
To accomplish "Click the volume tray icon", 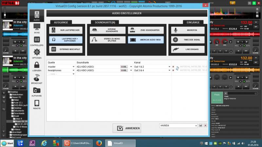I will click(243, 143).
